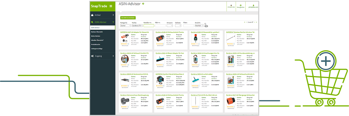The height and width of the screenshot is (116, 349).
Task: Expand the Zugang sidebar section
Action: (x=103, y=56)
